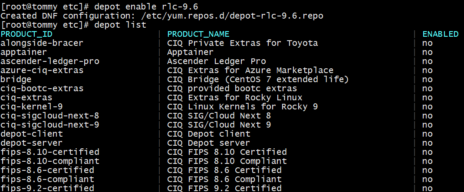Click the 'depot enable rlc-9.6' command text

pyautogui.click(x=146, y=6)
